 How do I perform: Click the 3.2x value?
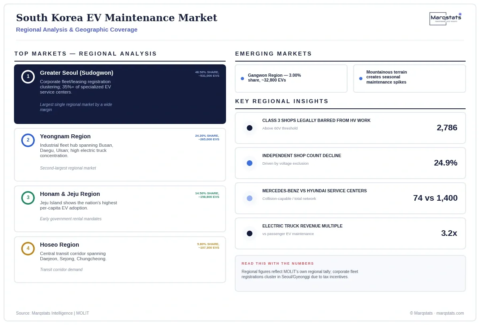pos(449,233)
